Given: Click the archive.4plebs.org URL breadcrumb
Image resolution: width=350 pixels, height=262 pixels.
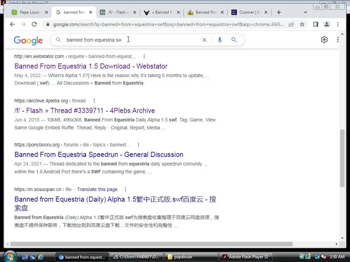Looking at the screenshot, I should pyautogui.click(x=50, y=101).
